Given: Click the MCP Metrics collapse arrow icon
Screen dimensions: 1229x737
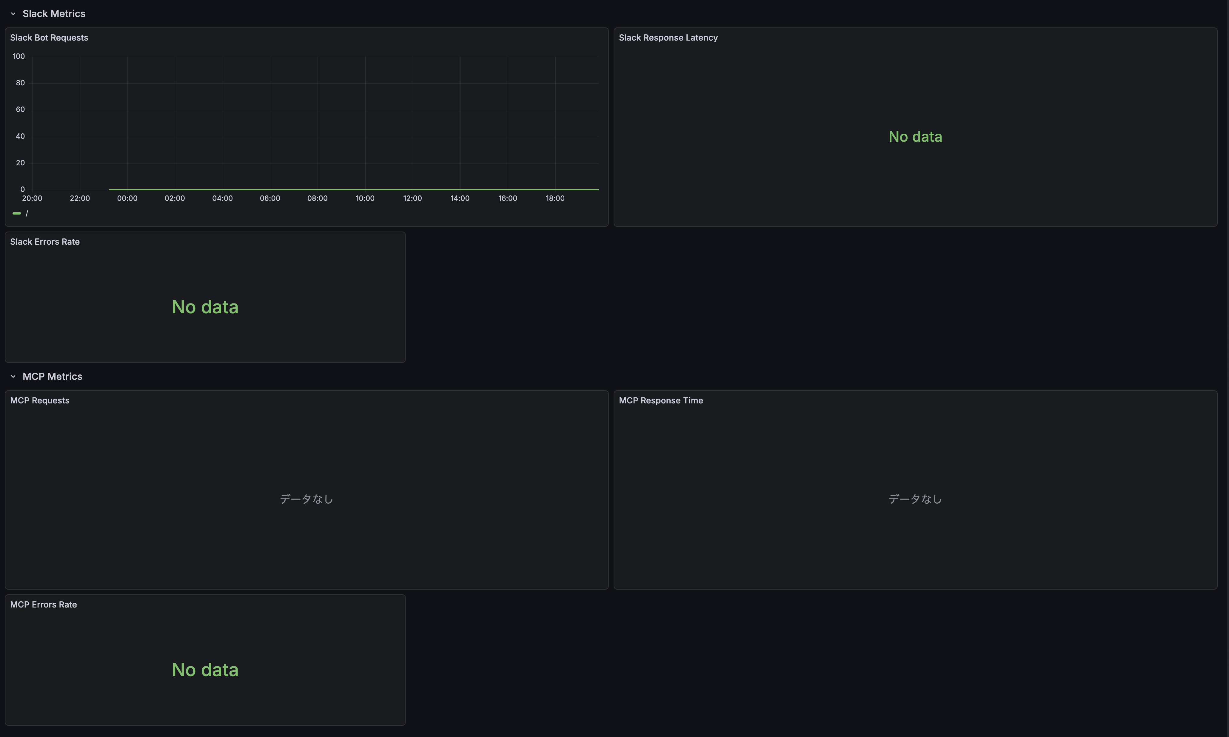Looking at the screenshot, I should [13, 377].
